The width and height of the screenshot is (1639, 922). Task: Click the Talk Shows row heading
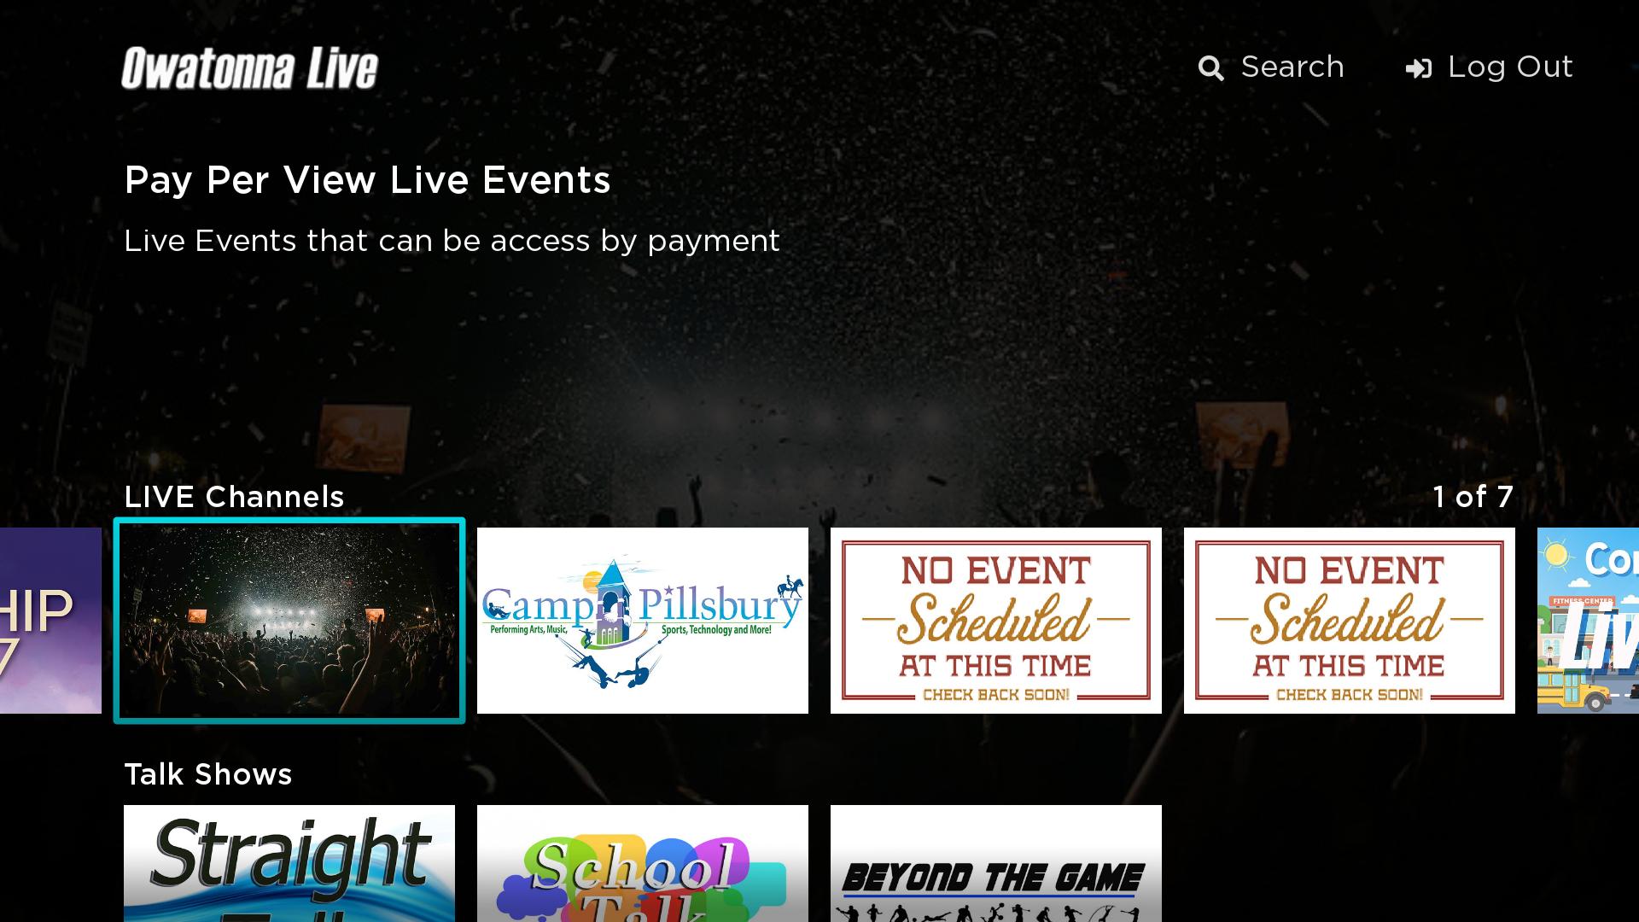pos(208,774)
